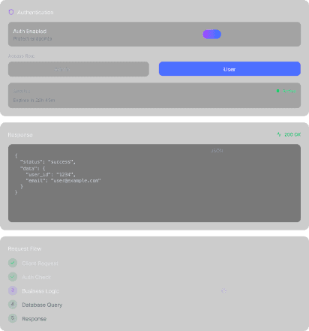
Task: Select the Database Query step label
Action: coord(42,305)
